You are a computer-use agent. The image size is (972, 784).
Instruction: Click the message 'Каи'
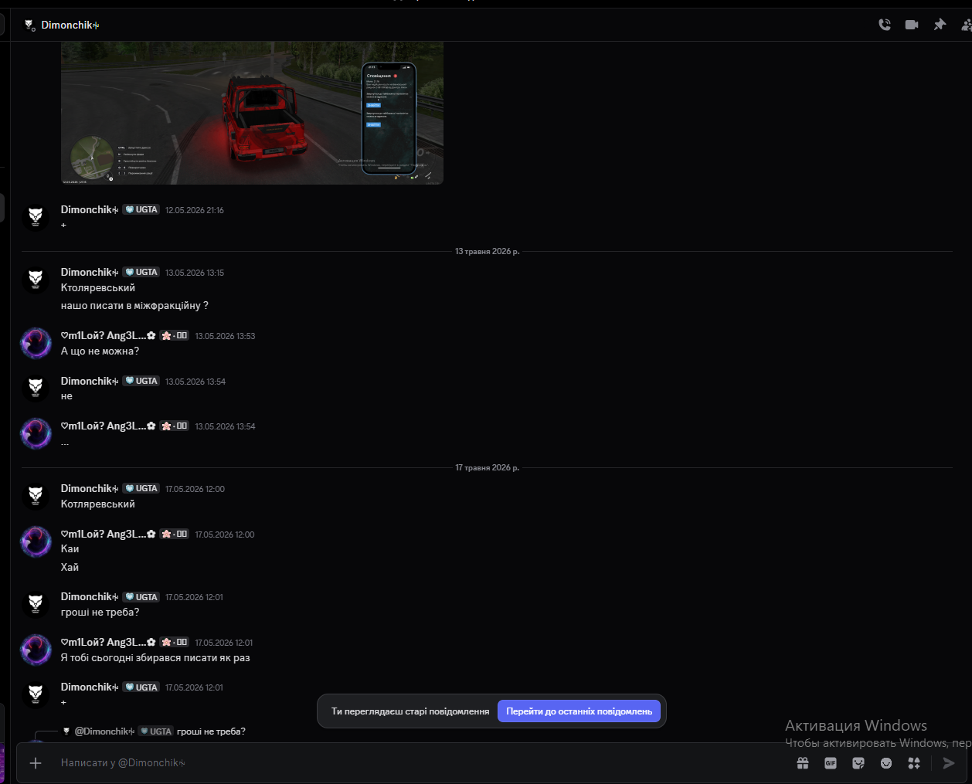(70, 549)
